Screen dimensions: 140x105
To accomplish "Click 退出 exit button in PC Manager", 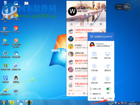I will click(x=109, y=99).
